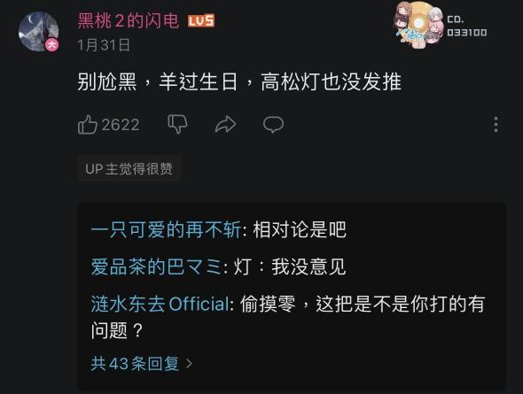Click the share arrow icon

pyautogui.click(x=225, y=125)
